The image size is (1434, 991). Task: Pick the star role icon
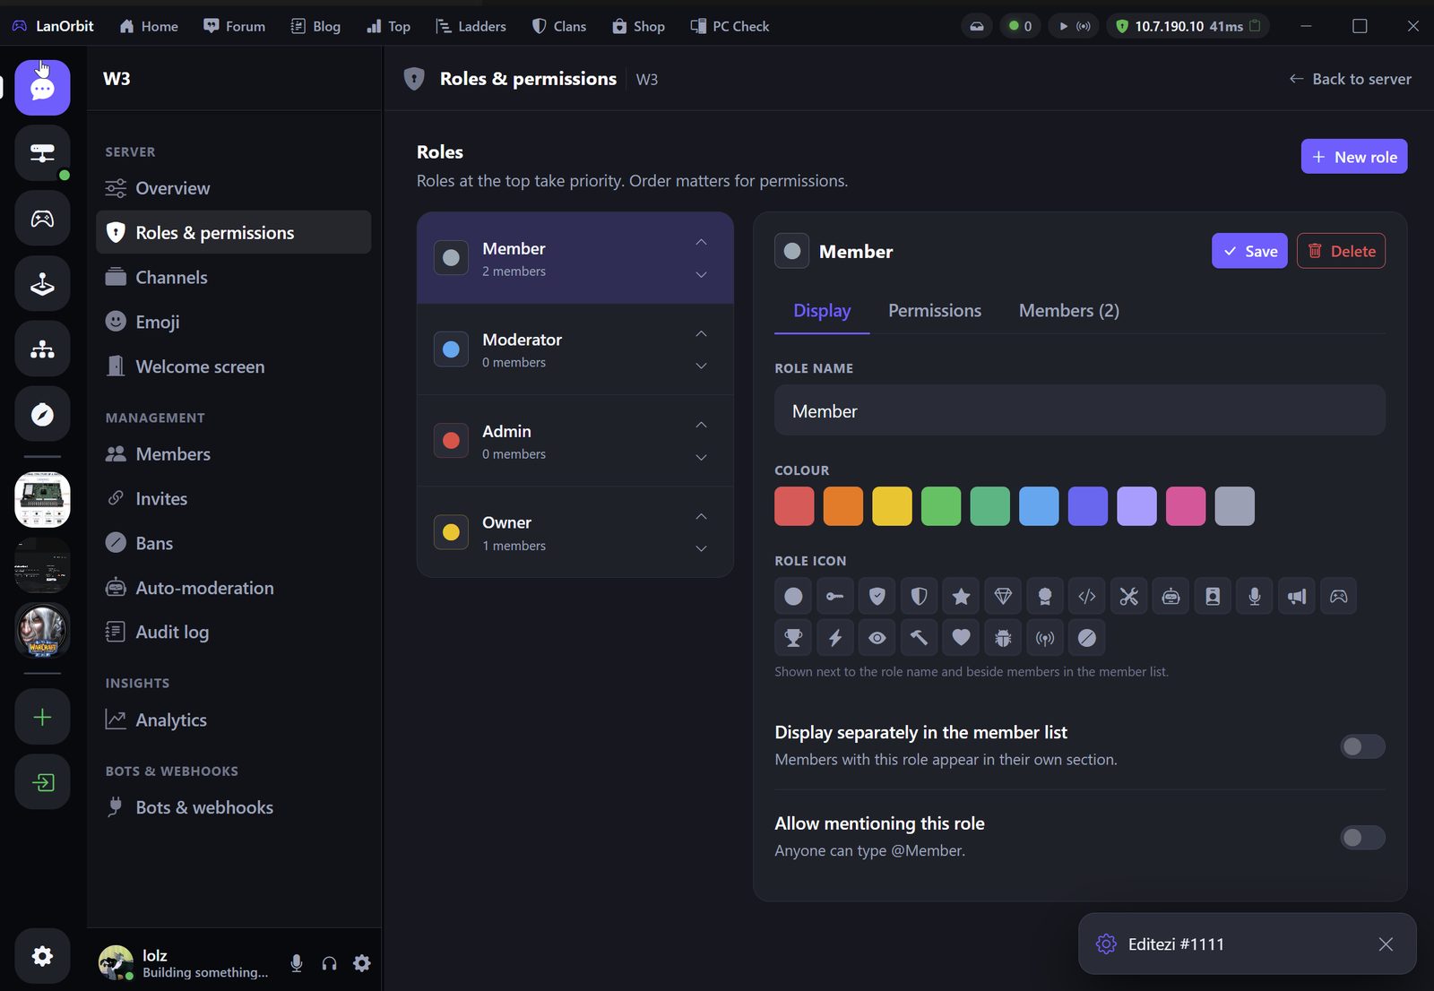[961, 596]
